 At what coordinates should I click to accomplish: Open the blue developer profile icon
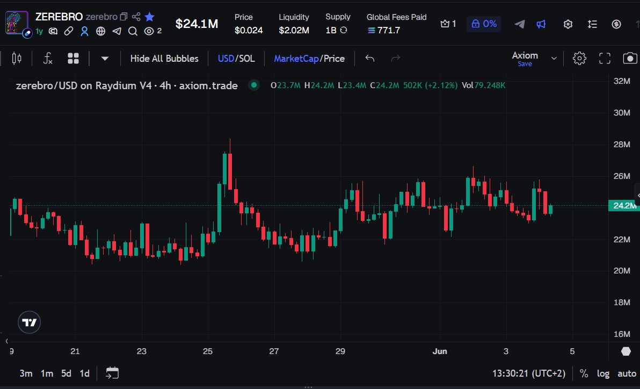tap(84, 31)
